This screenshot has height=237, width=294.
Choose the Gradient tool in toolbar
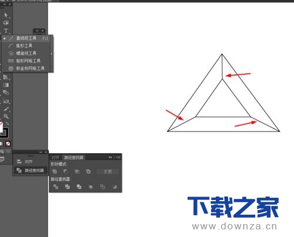click(x=6, y=85)
